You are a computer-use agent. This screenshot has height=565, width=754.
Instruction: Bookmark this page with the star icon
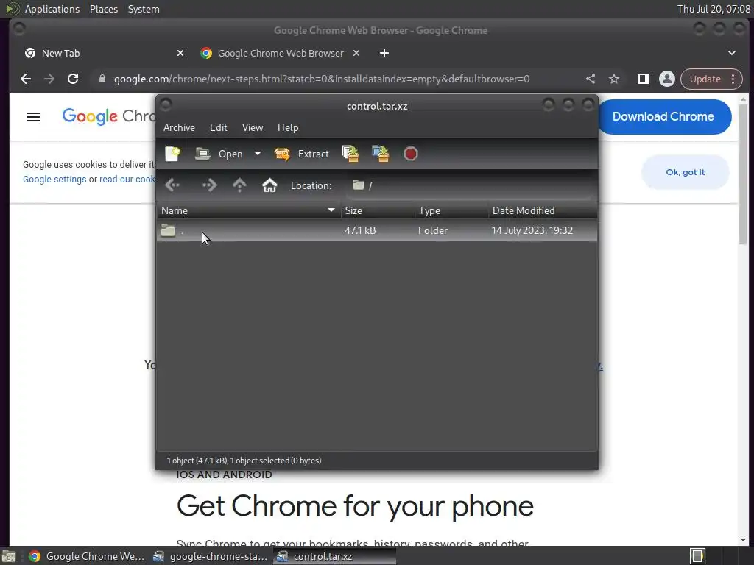click(614, 79)
